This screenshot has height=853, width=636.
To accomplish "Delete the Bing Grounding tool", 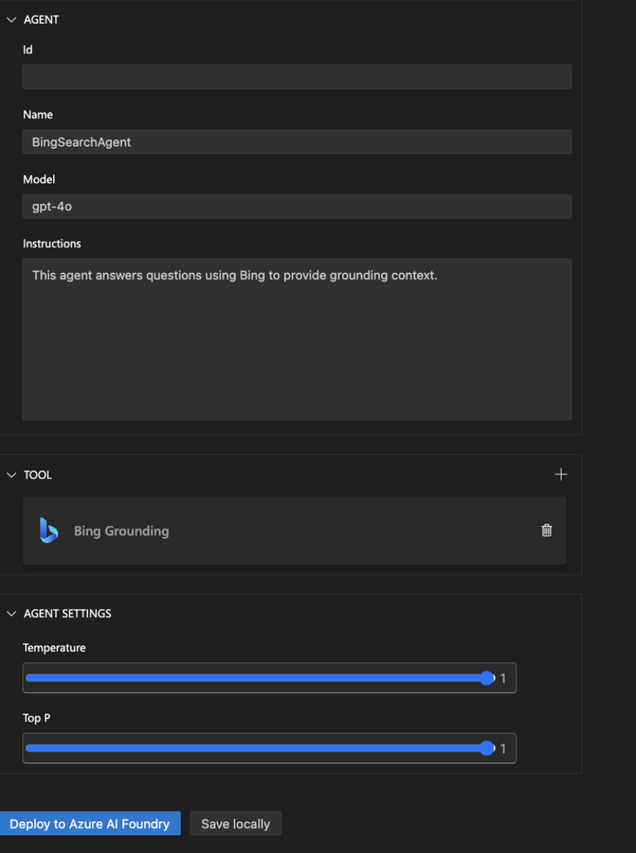I will coord(546,530).
